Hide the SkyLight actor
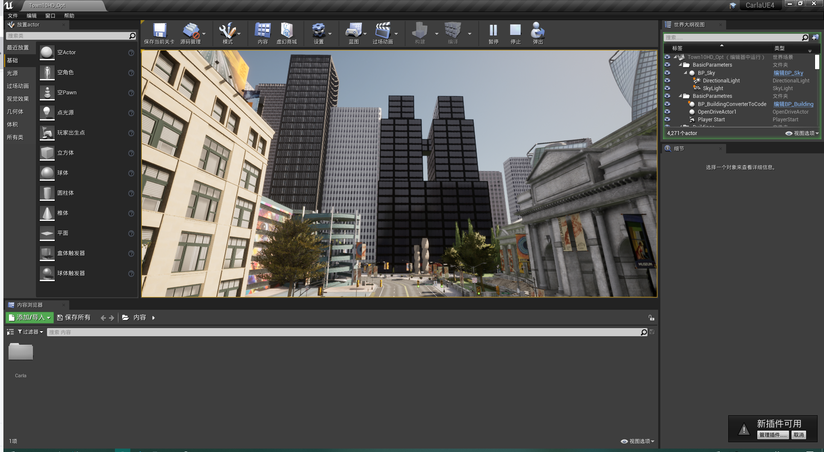This screenshot has height=452, width=824. (667, 88)
